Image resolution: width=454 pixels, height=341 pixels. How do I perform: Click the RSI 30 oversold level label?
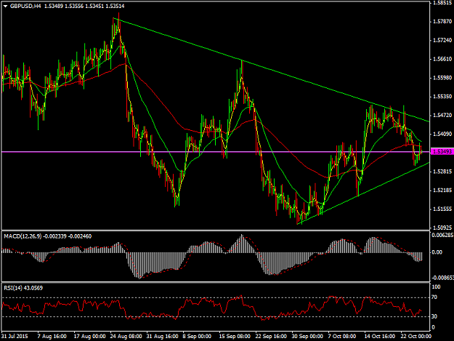(434, 316)
